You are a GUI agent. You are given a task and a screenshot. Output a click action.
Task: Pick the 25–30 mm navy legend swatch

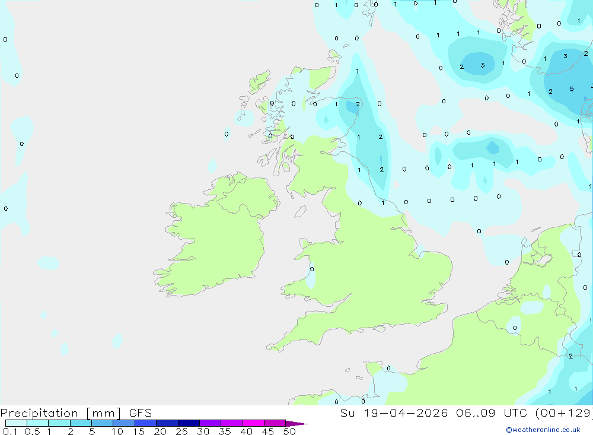189,423
